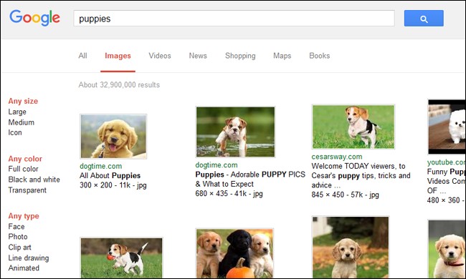Select the Any type filter
The image size is (466, 279).
coord(24,216)
